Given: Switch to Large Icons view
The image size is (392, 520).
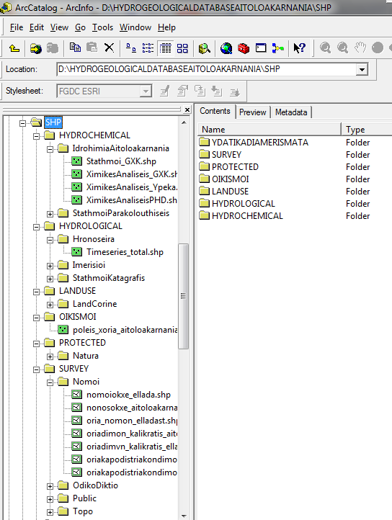Looking at the screenshot, I should (x=130, y=48).
